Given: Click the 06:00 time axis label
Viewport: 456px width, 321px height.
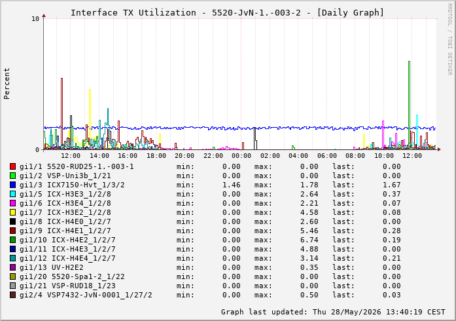Looking at the screenshot, I should pos(327,156).
